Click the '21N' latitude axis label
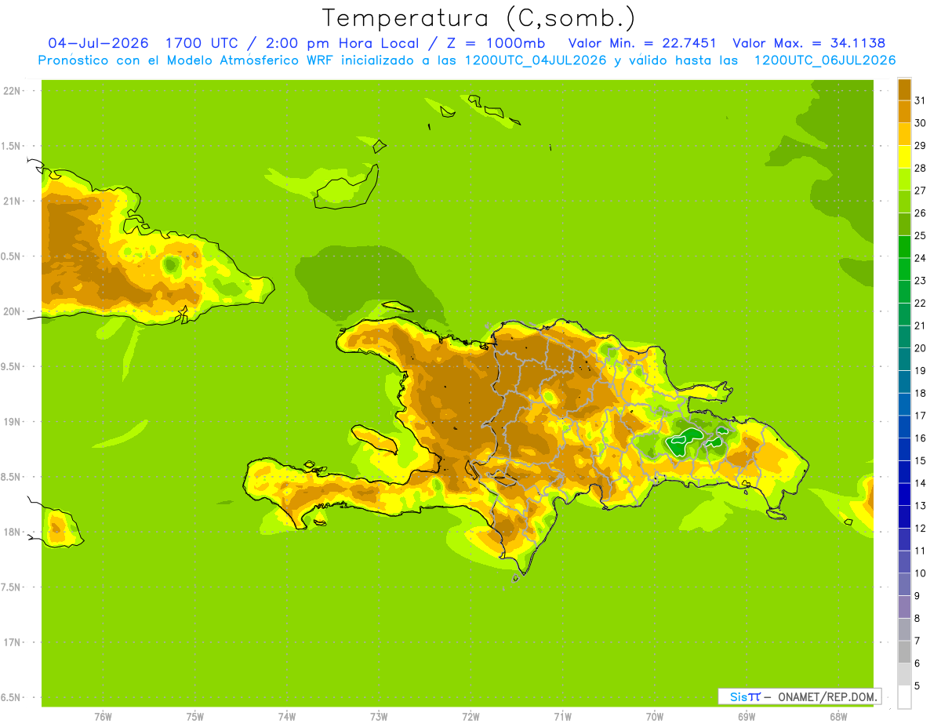 13,201
